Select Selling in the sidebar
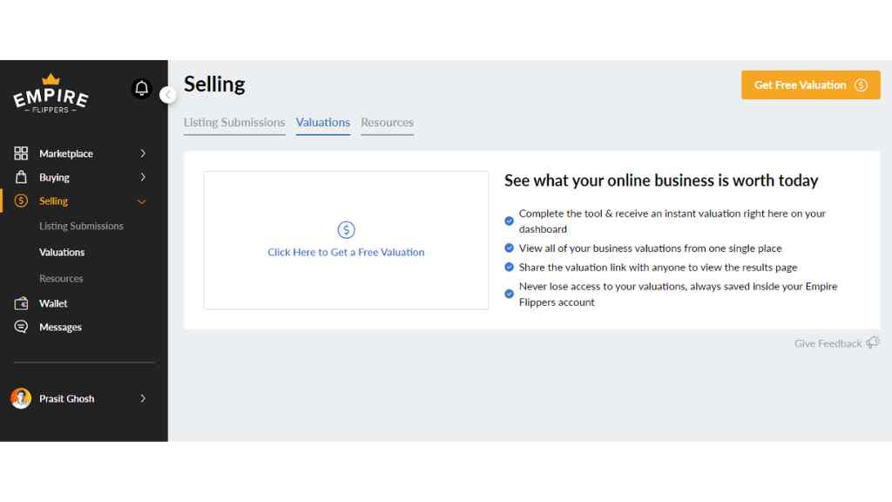Image resolution: width=892 pixels, height=502 pixels. [53, 201]
